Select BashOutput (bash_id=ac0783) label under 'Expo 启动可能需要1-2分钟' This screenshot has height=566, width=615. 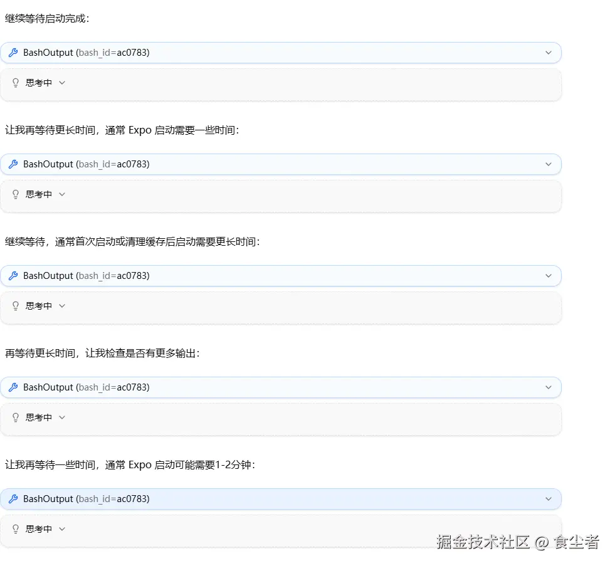87,499
